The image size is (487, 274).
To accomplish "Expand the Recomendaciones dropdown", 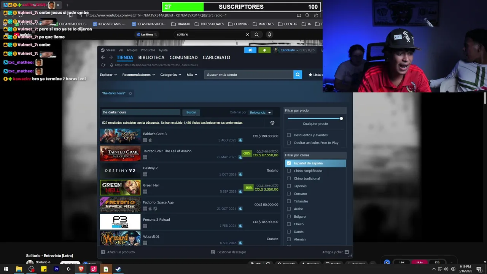I will pyautogui.click(x=138, y=75).
